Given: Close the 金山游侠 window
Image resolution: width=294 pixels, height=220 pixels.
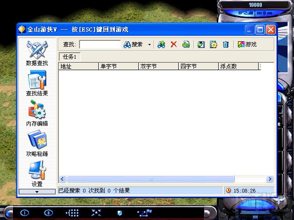Looking at the screenshot, I should pyautogui.click(x=271, y=29).
